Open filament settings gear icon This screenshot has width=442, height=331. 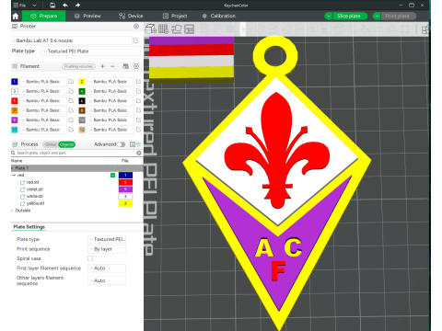136,66
